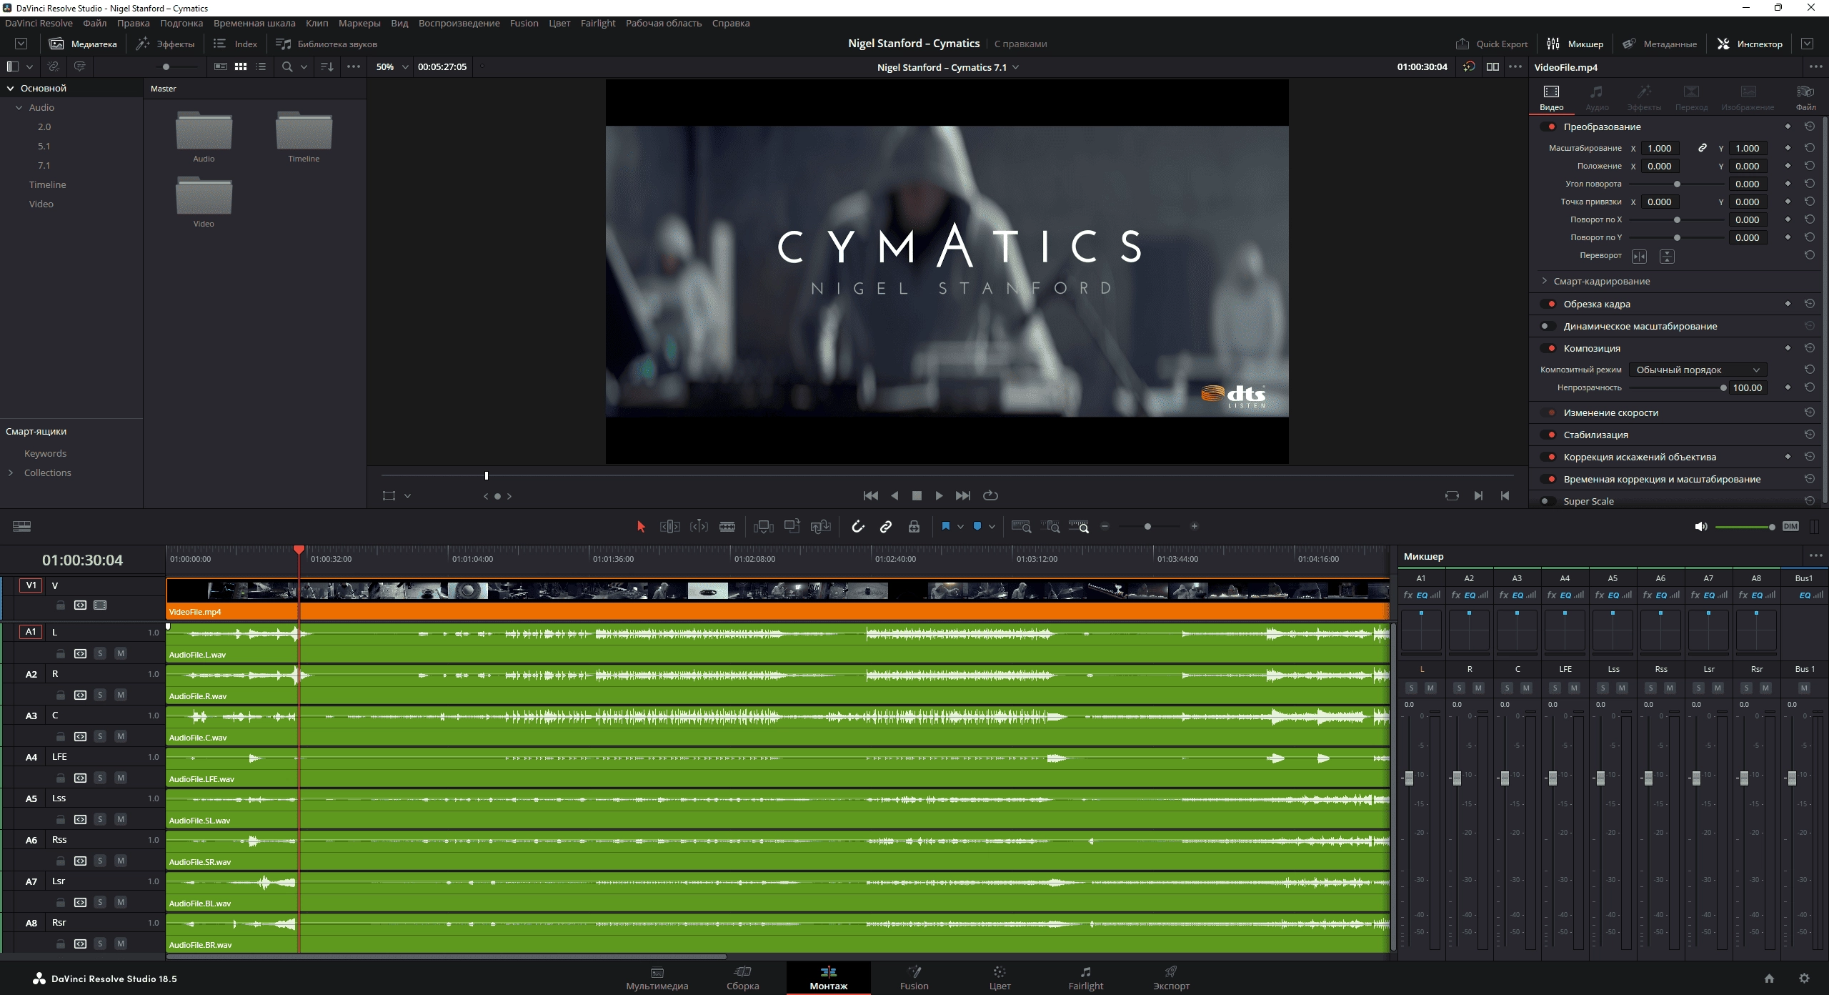The width and height of the screenshot is (1829, 995).
Task: Click the Custom Zoom icon
Action: (x=1080, y=527)
